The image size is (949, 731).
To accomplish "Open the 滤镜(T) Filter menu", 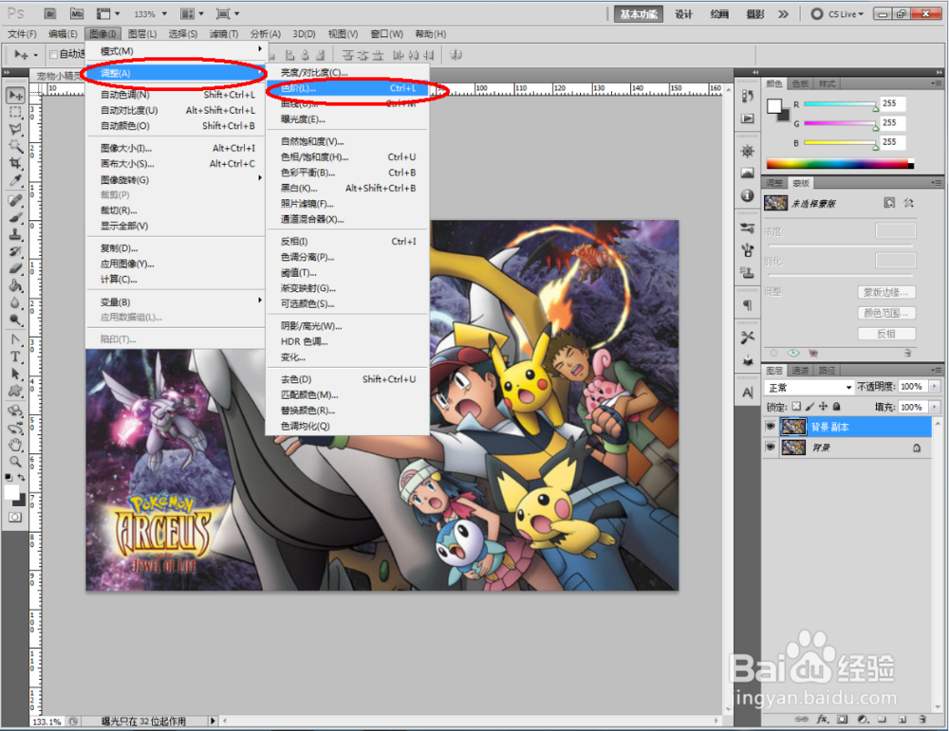I will 223,34.
